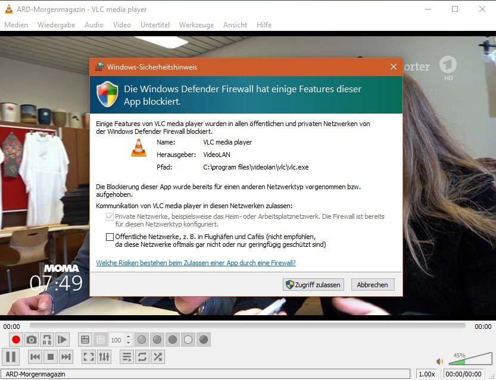Increase the spinbox value showing 100

(127, 337)
